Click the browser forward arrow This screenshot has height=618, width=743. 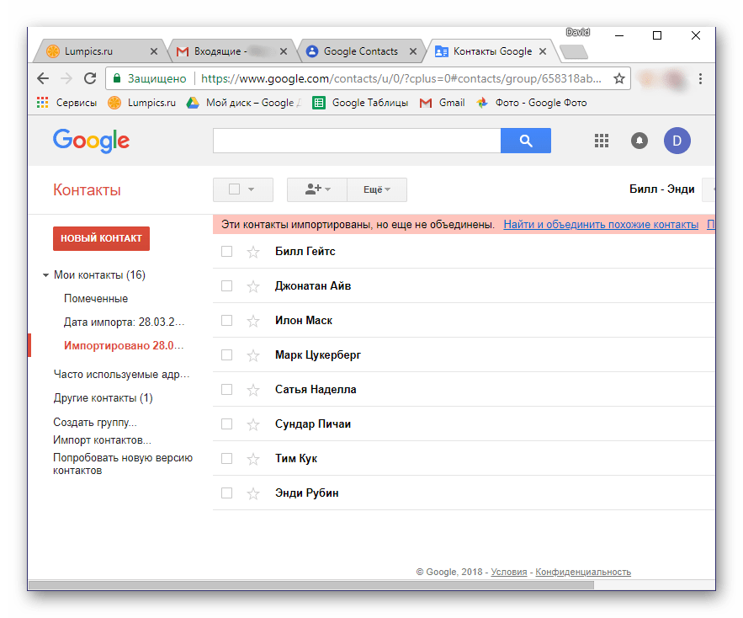coord(66,78)
